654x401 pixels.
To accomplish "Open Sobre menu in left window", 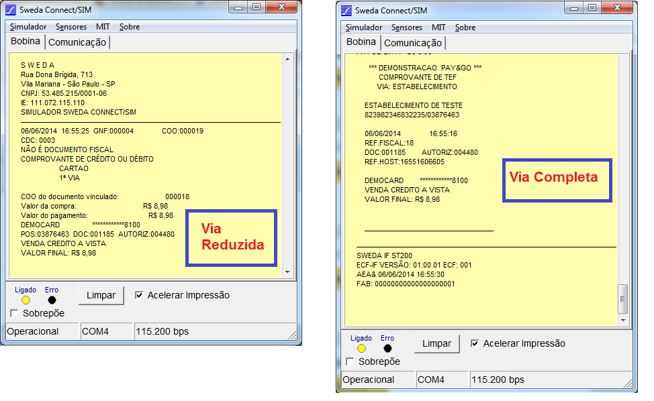I will click(130, 27).
